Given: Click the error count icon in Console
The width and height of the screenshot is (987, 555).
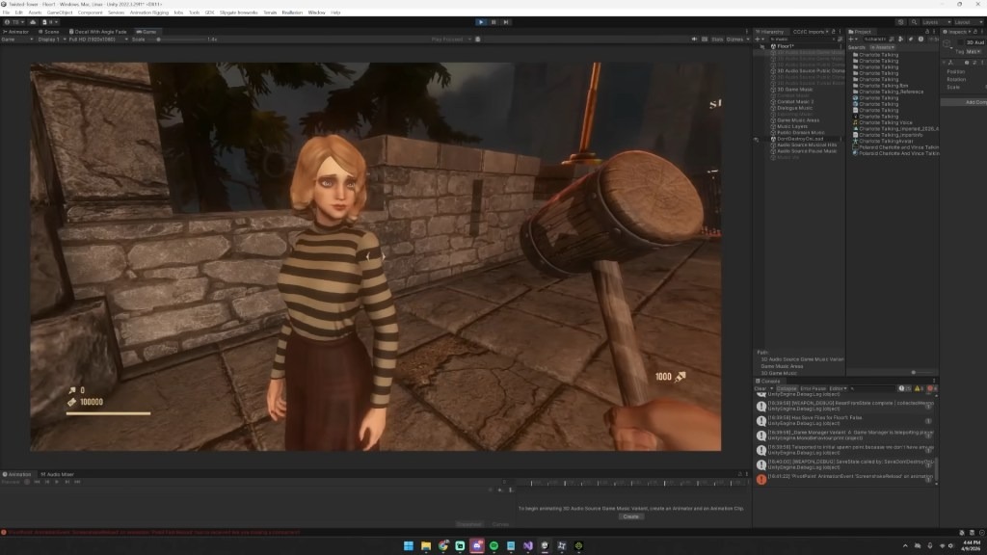Looking at the screenshot, I should [x=932, y=388].
